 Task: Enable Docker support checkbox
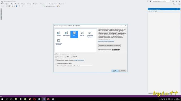coord(56,60)
